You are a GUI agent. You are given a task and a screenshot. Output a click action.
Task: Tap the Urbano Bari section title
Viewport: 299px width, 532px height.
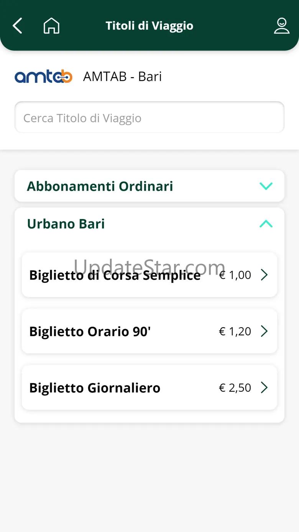point(66,224)
